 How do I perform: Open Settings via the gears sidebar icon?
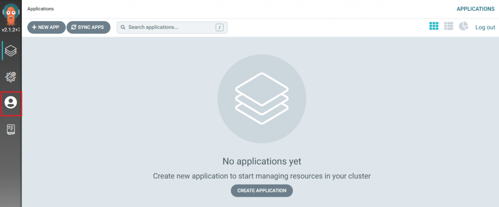11,77
